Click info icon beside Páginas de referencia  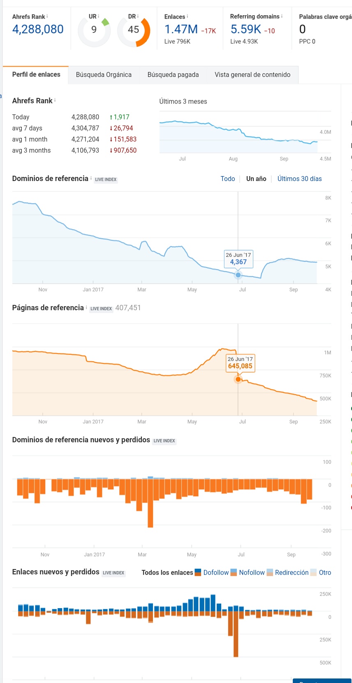86,307
